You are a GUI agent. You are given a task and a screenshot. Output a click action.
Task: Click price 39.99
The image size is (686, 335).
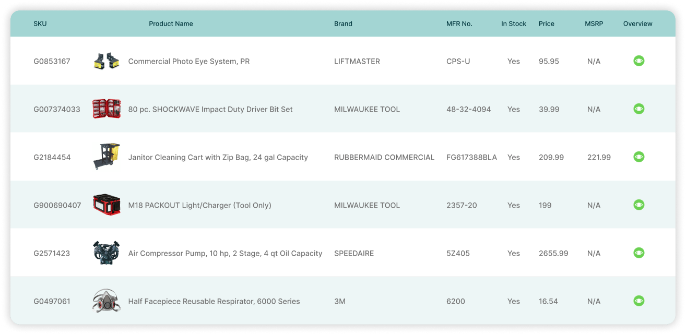(549, 109)
